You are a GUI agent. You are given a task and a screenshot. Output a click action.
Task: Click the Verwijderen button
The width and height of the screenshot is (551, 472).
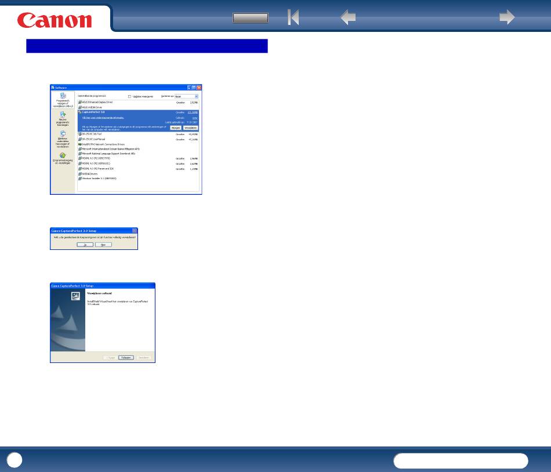[190, 128]
